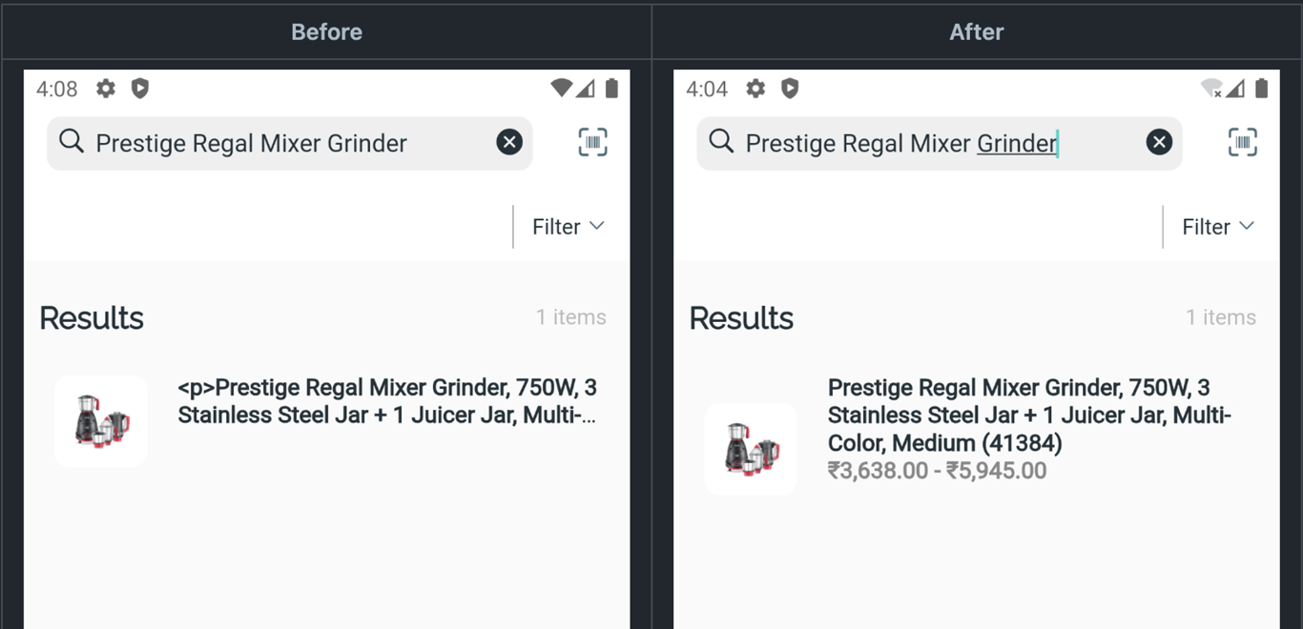Open barcode scanner in Before screen
1303x629 pixels.
592,143
